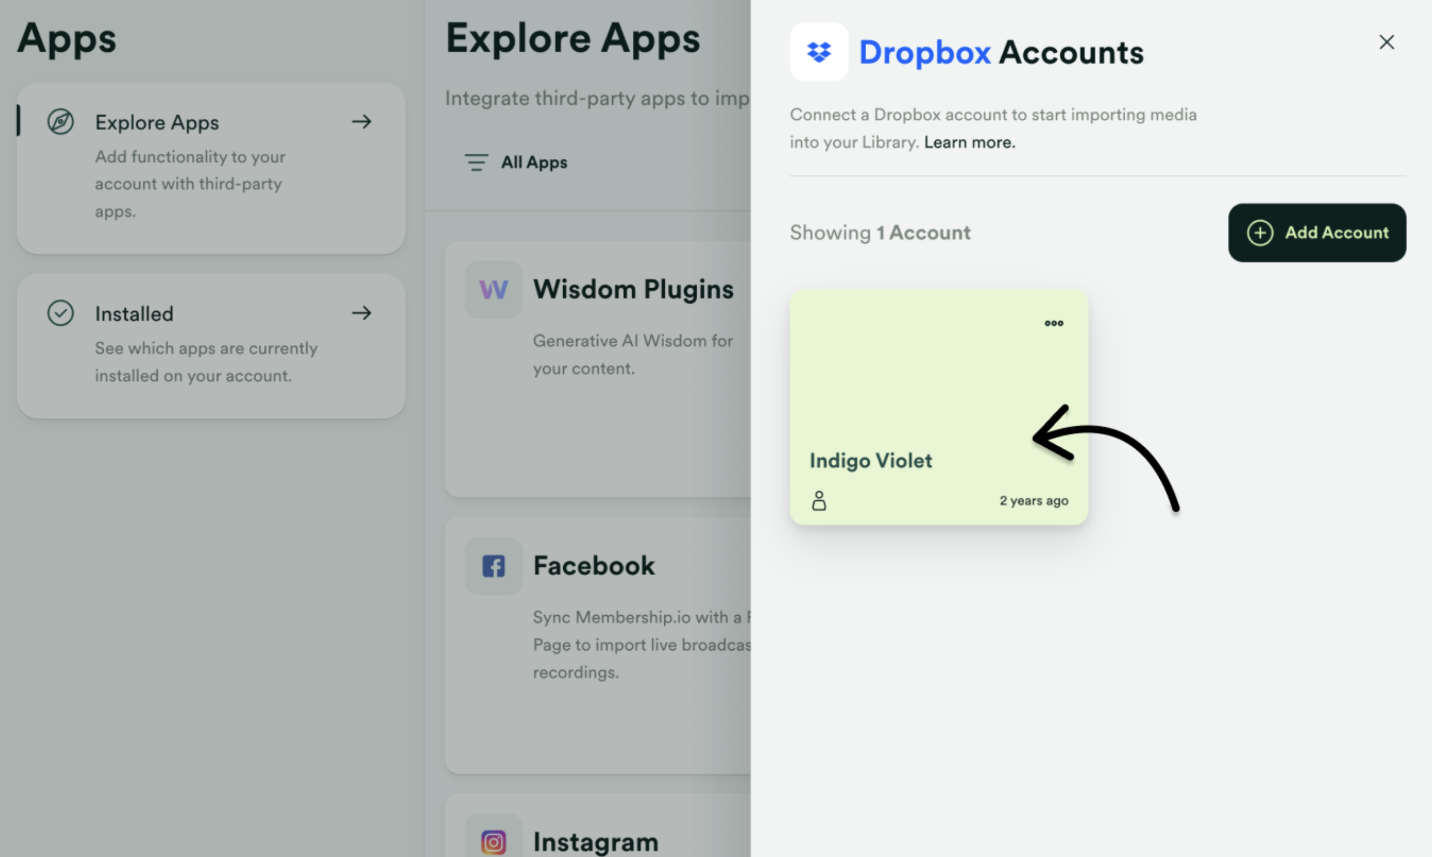Click the Add Account button

pyautogui.click(x=1316, y=233)
